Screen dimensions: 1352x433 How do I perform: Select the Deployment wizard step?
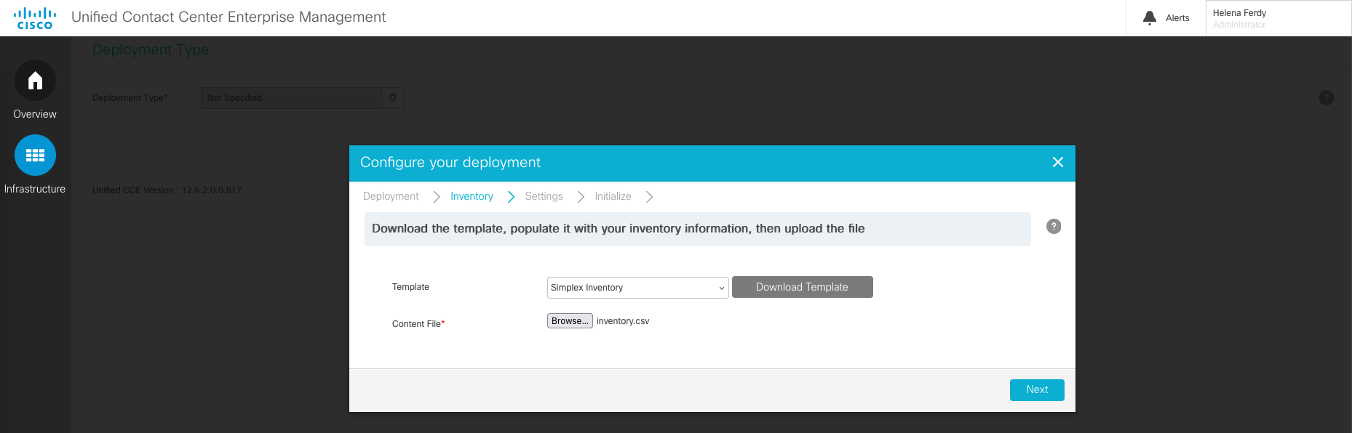click(391, 196)
